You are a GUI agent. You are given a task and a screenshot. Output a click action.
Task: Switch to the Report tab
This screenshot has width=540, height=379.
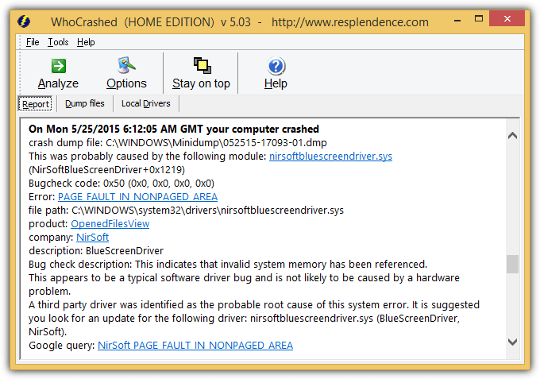tap(36, 104)
